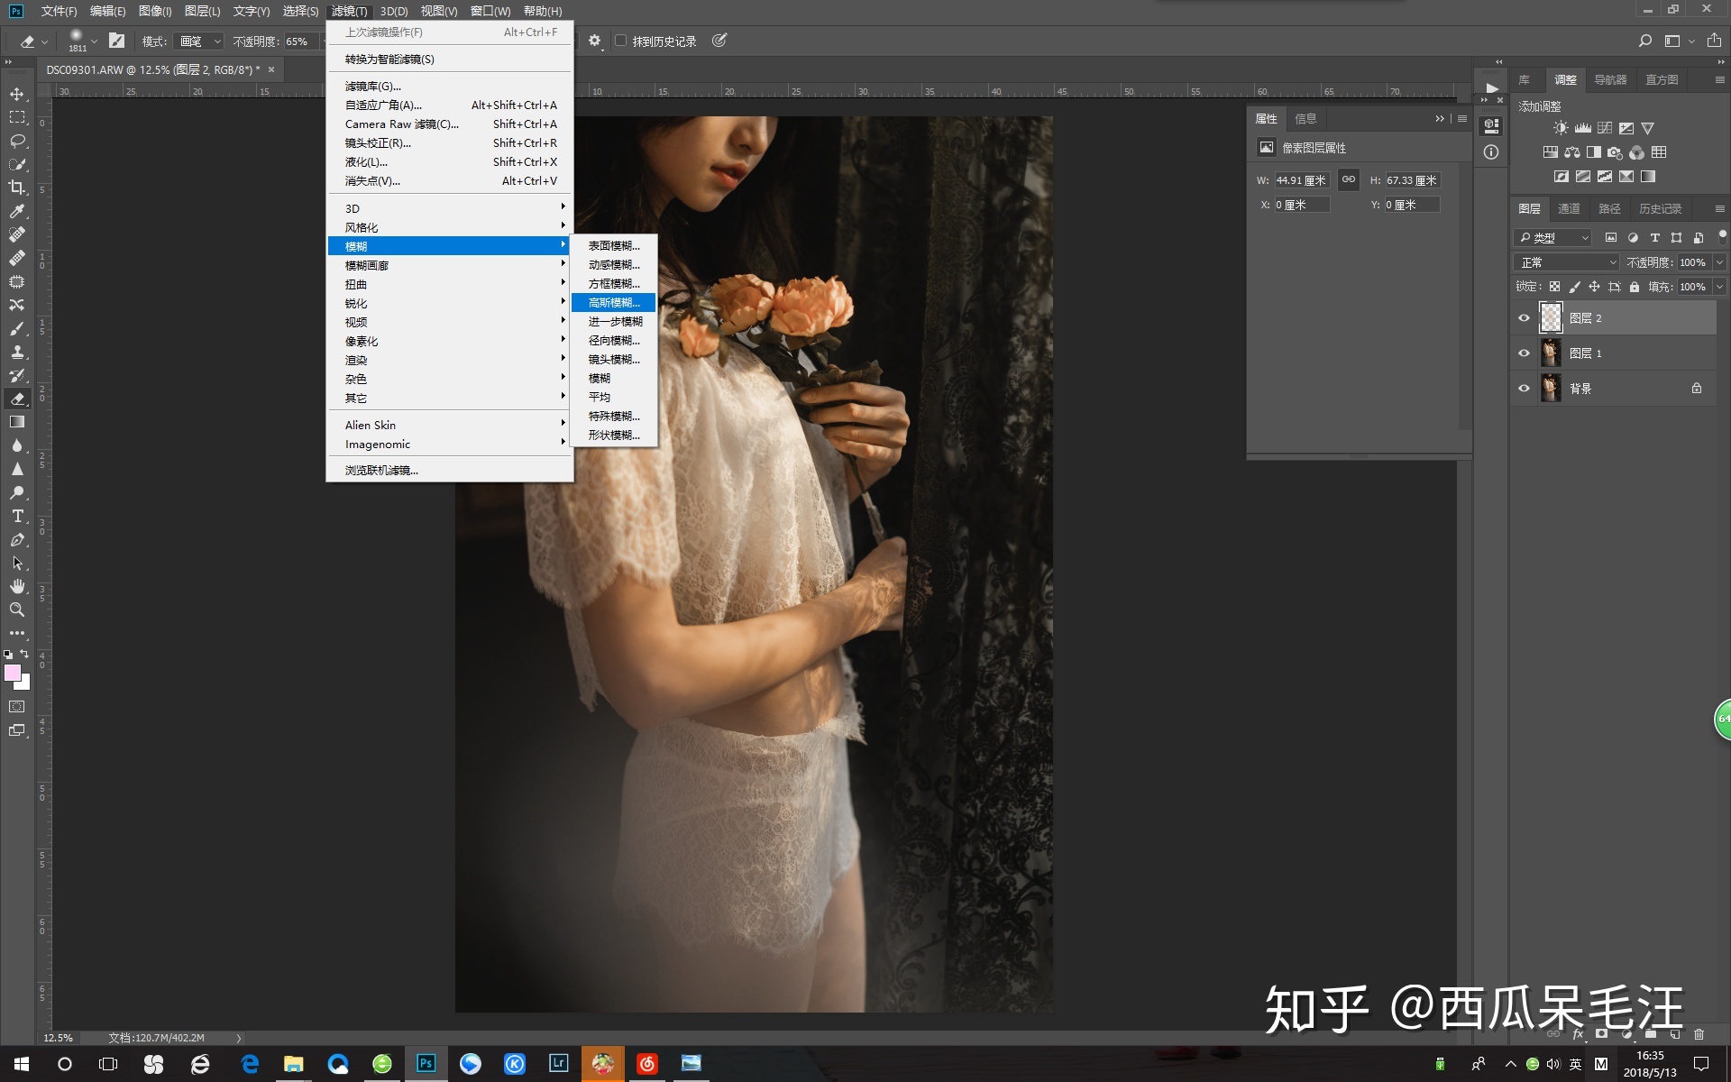Screen dimensions: 1731x1082
Task: Select the Horizontal Type tool
Action: click(x=17, y=516)
